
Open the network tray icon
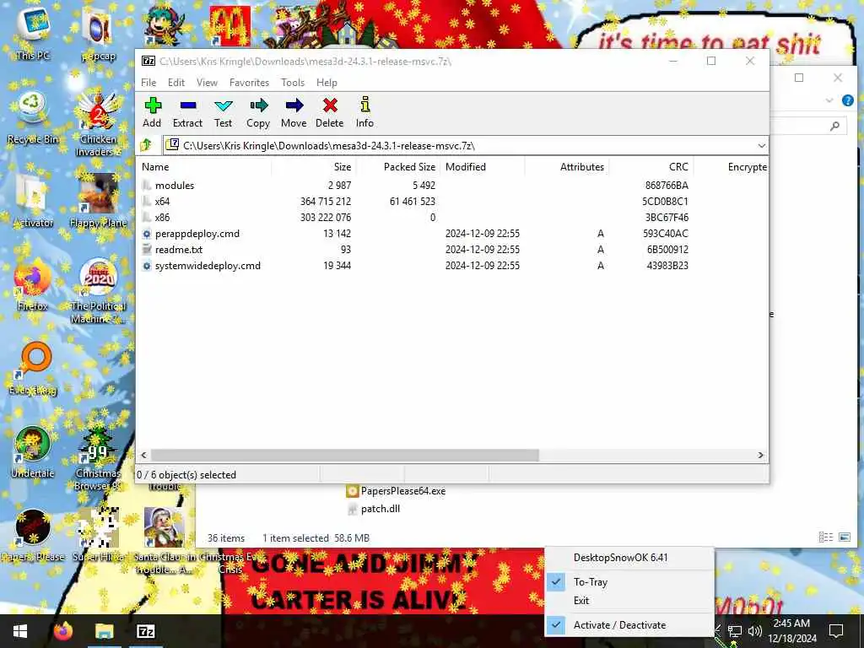(x=735, y=631)
